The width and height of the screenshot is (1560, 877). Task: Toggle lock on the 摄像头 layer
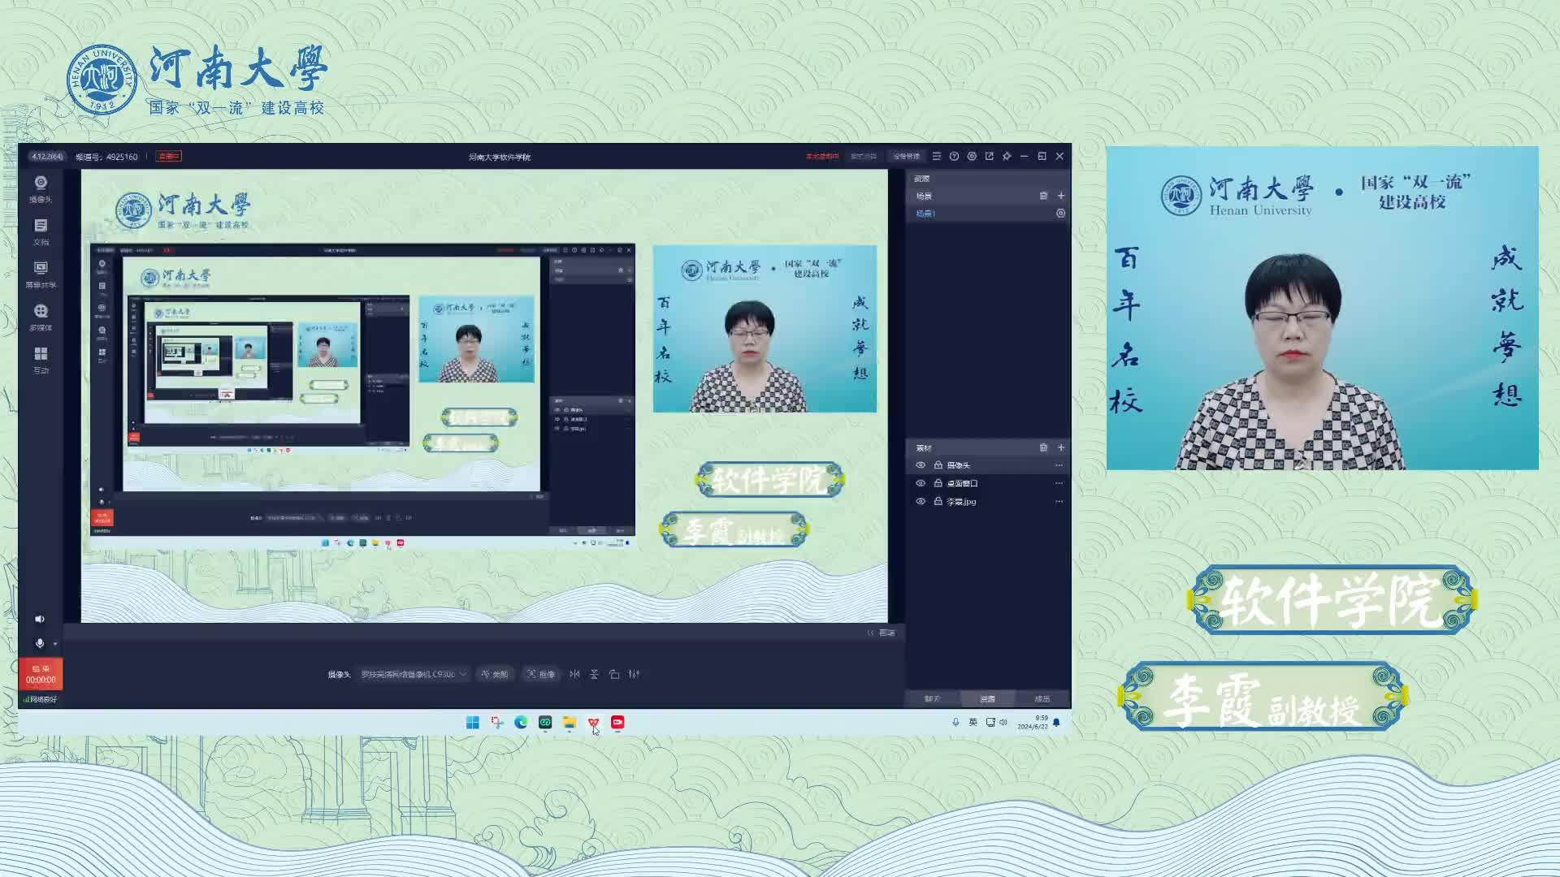[x=938, y=465]
